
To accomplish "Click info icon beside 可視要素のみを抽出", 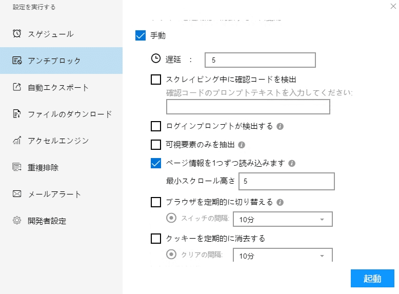I will pos(242,145).
